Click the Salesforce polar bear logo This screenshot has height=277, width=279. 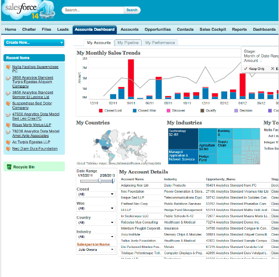[28, 10]
